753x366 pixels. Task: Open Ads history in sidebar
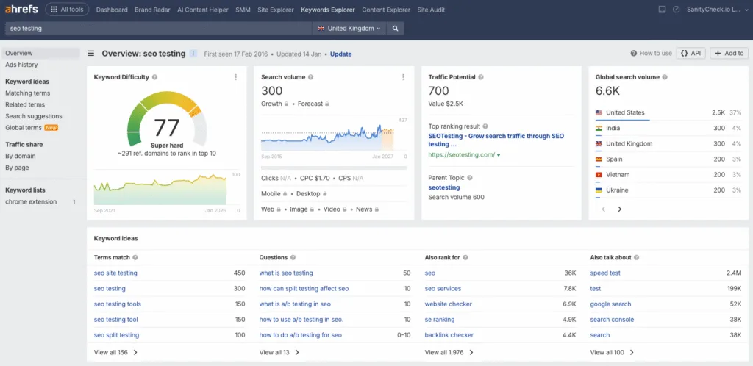21,65
